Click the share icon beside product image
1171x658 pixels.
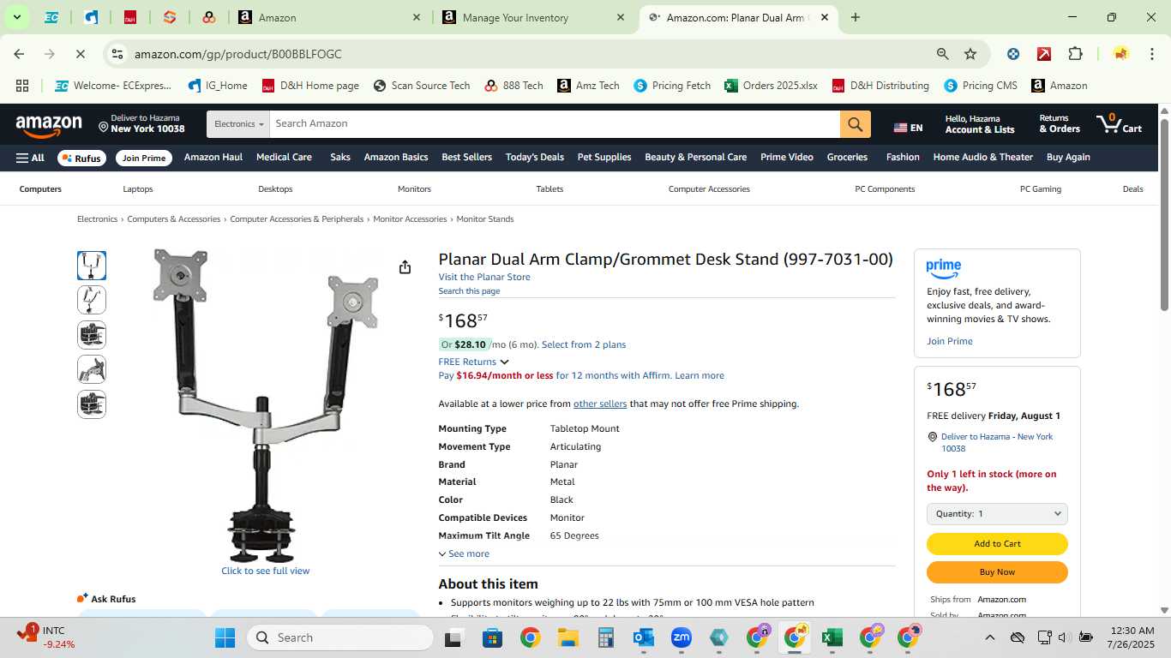[405, 267]
